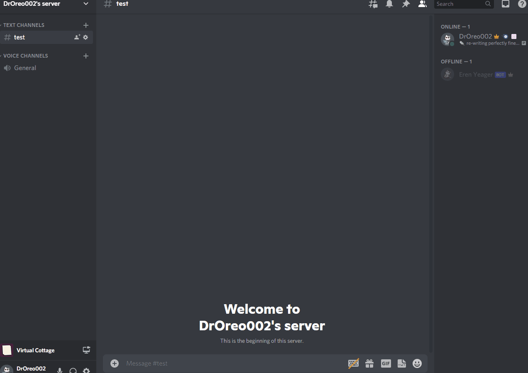The image size is (528, 373).
Task: Open the emoji picker
Action: (417, 363)
